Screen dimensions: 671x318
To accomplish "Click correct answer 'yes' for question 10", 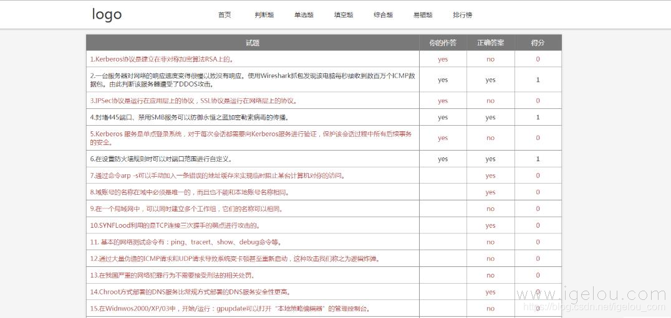I will coord(490,225).
